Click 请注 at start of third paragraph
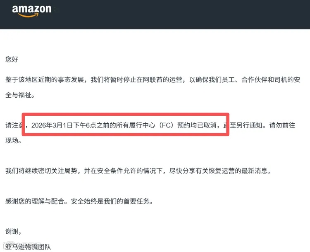 (x=12, y=125)
